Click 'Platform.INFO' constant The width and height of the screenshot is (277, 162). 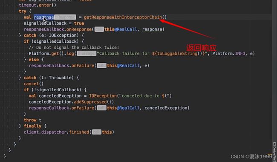coord(228,53)
